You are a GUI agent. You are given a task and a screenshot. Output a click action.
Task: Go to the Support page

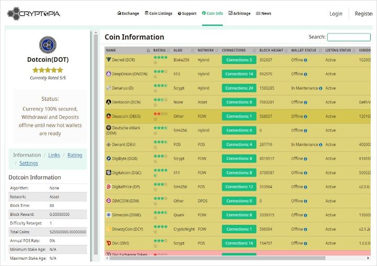coord(187,14)
